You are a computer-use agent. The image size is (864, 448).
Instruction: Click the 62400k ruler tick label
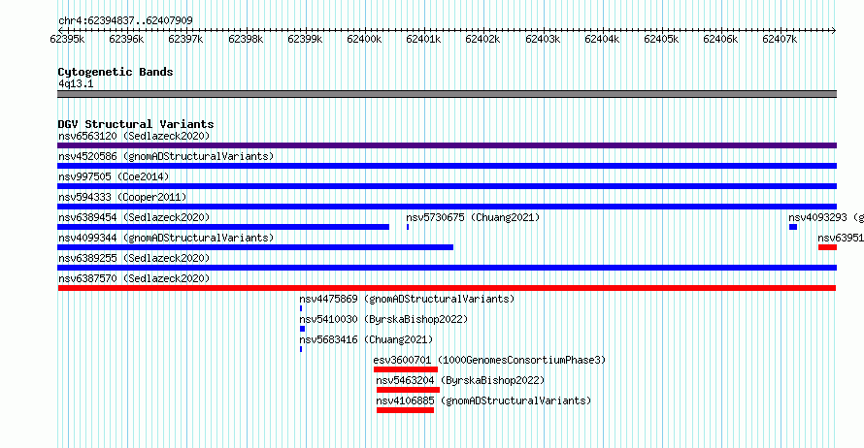(364, 39)
